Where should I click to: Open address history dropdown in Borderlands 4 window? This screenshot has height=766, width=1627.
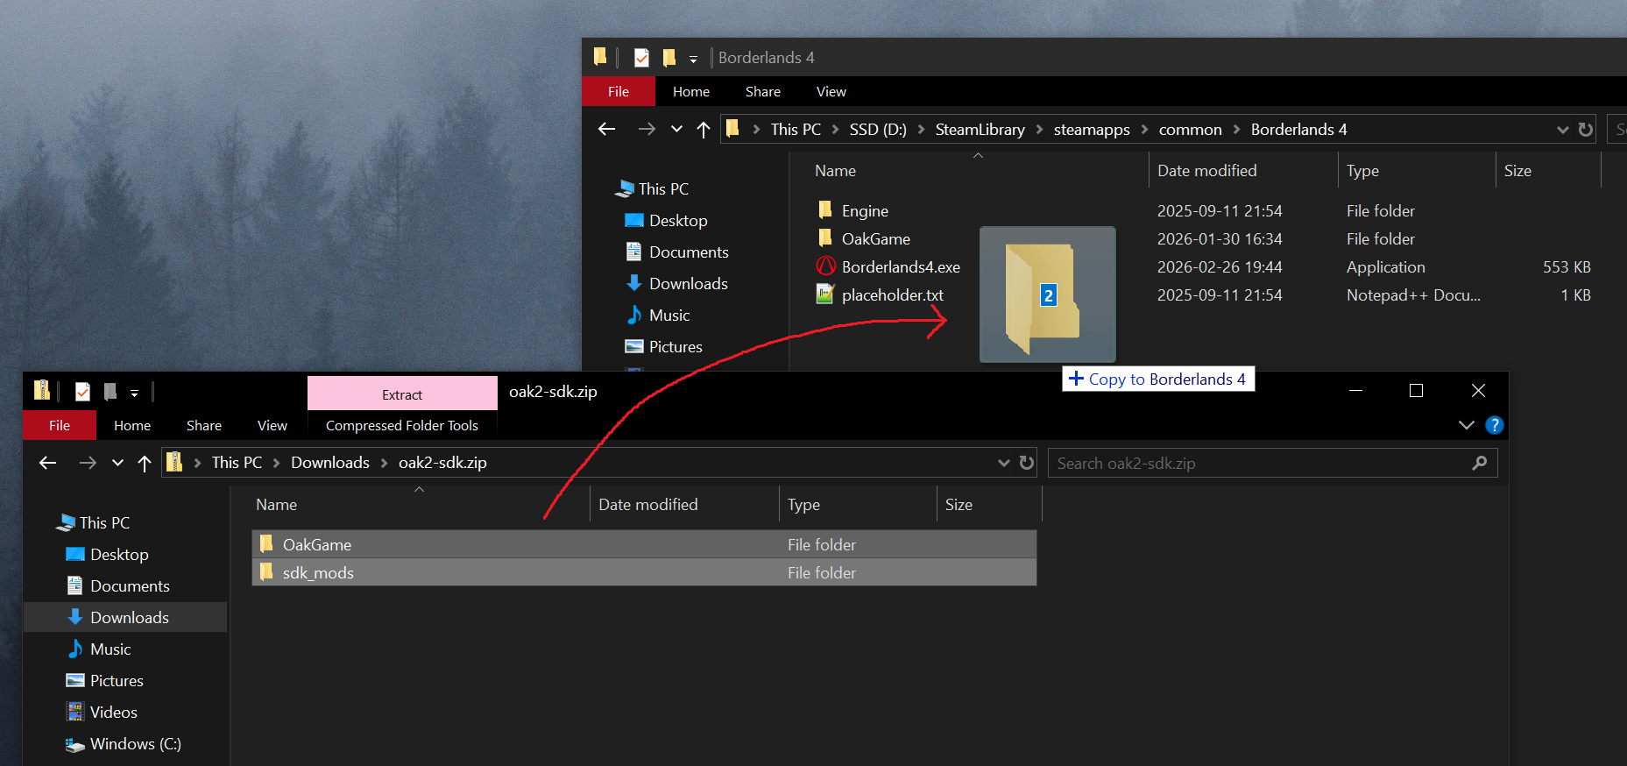click(x=1562, y=130)
